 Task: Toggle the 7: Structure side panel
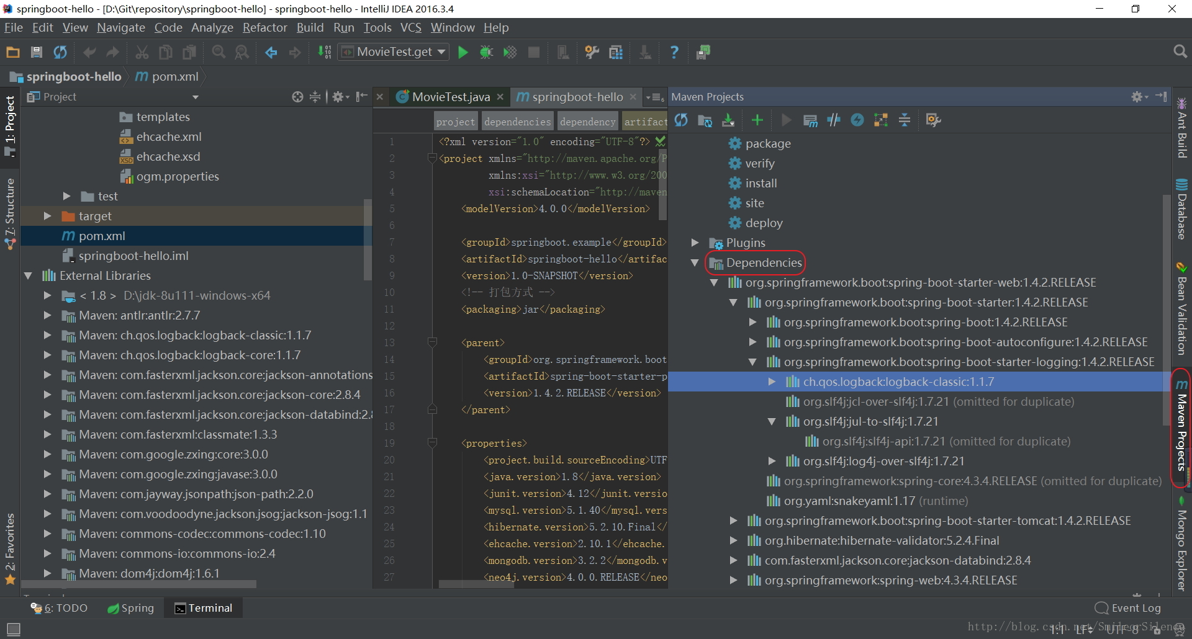pyautogui.click(x=10, y=214)
